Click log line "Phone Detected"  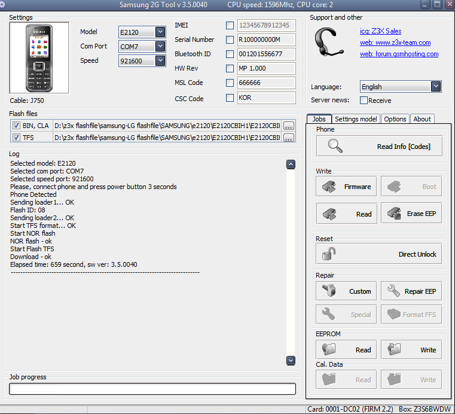point(33,194)
